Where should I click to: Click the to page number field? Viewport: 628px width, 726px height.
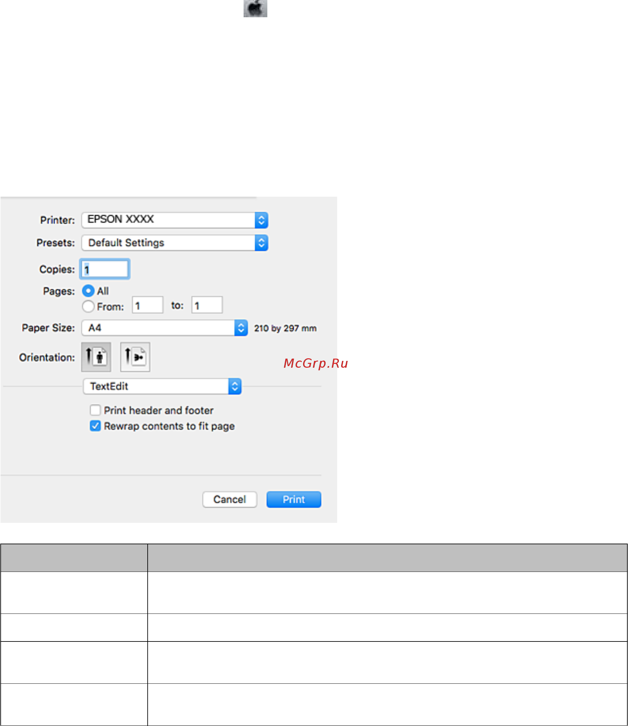pos(207,305)
